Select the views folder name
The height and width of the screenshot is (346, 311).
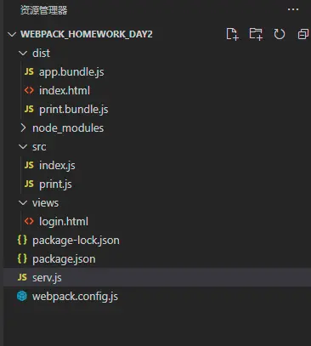[x=45, y=203]
